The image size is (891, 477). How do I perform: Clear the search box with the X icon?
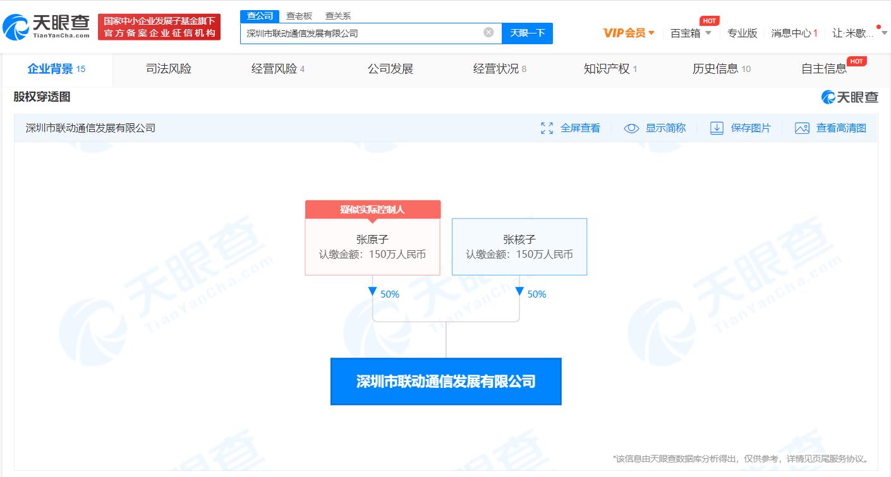pos(488,32)
